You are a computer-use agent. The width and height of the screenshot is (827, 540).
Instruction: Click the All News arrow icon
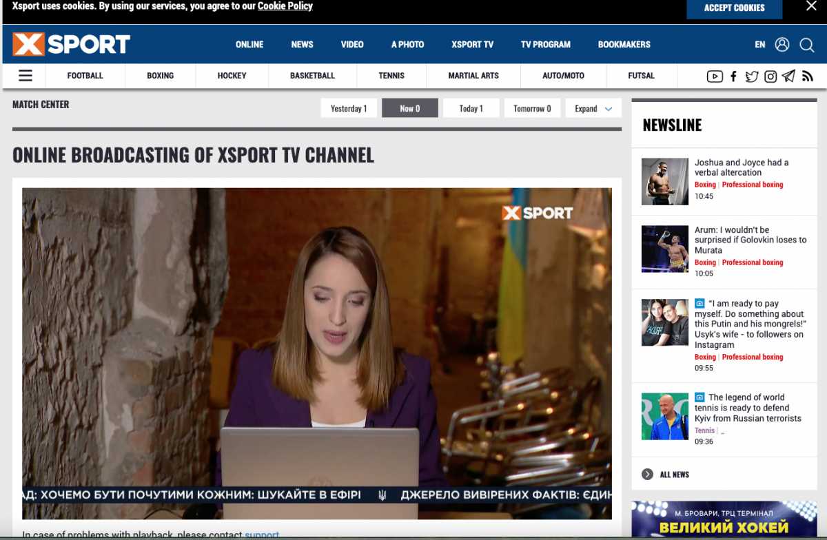(647, 474)
